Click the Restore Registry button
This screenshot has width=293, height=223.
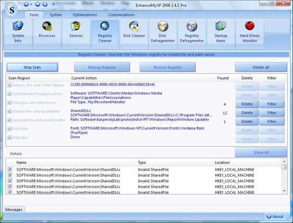coord(167,67)
